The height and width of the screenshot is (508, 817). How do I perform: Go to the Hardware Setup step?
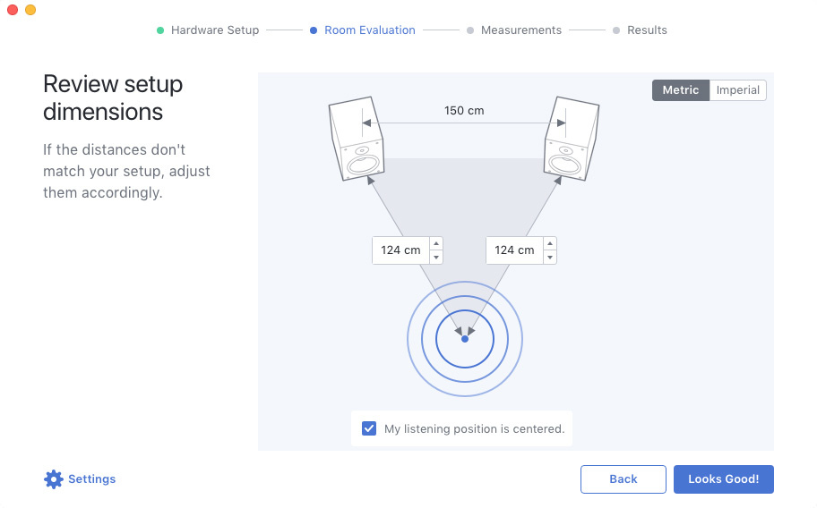(214, 30)
